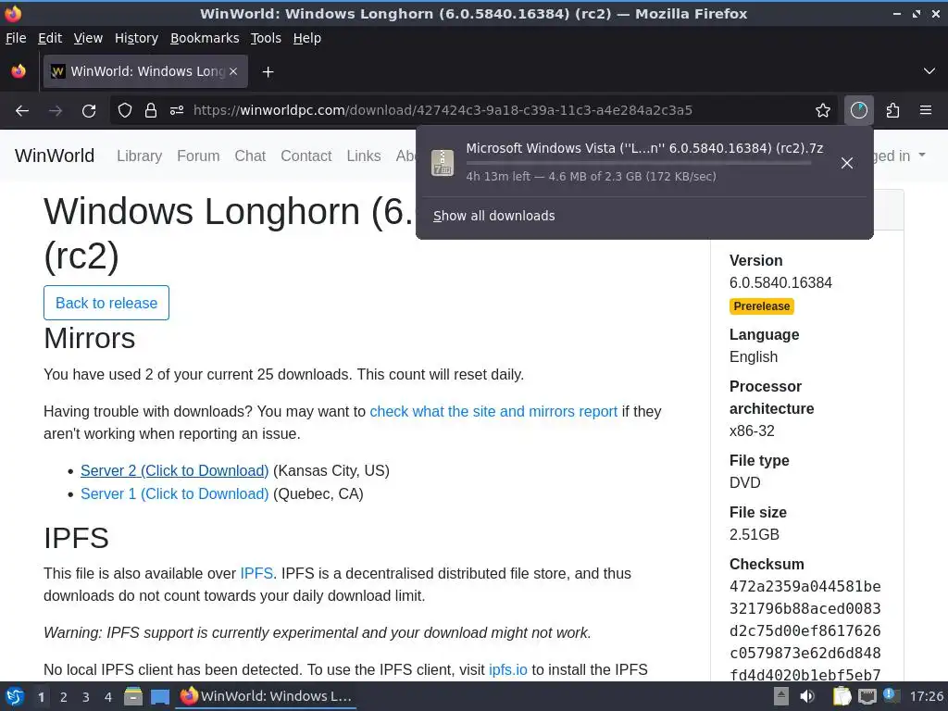This screenshot has width=948, height=711.
Task: Click the file size 2.51GB text
Action: pos(754,535)
